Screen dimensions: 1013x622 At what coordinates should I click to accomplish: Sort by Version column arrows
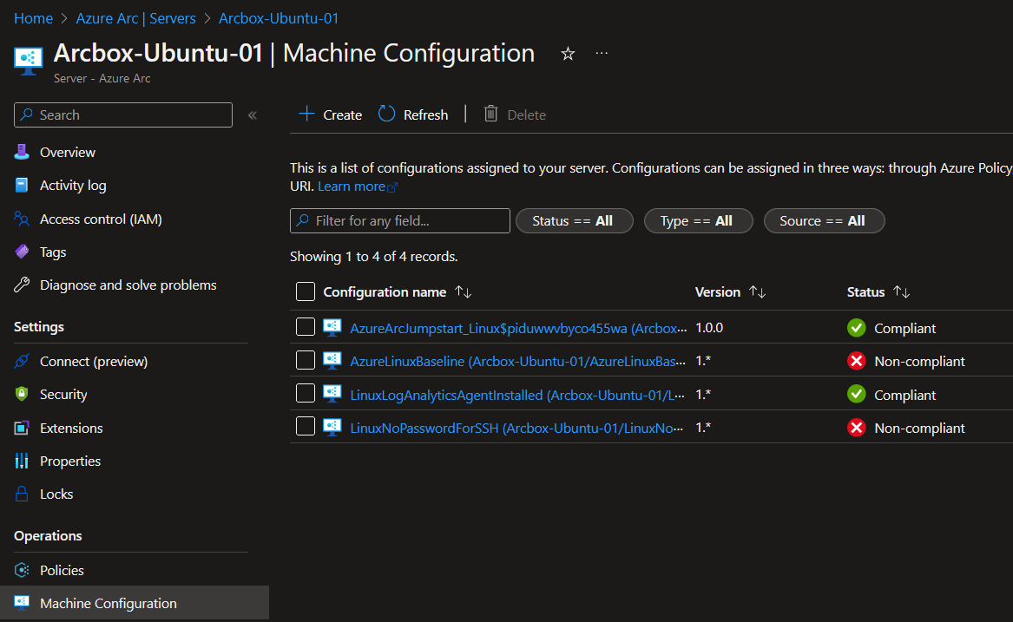(x=757, y=292)
